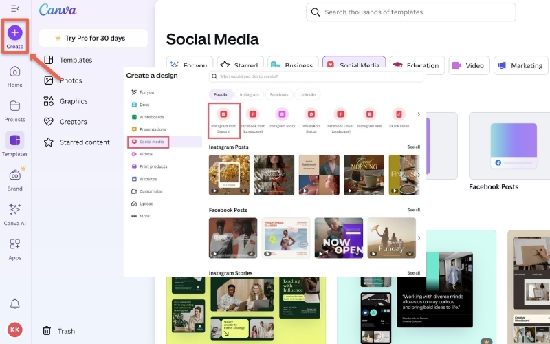Show more Instagram Posts via arrow

point(418,175)
